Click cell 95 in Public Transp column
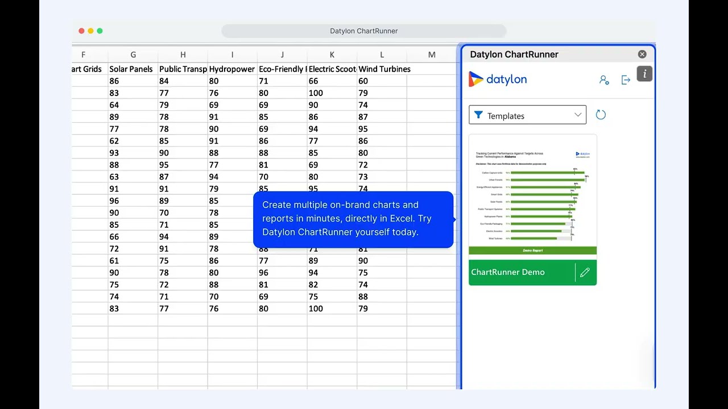This screenshot has width=728, height=409. tap(183, 165)
